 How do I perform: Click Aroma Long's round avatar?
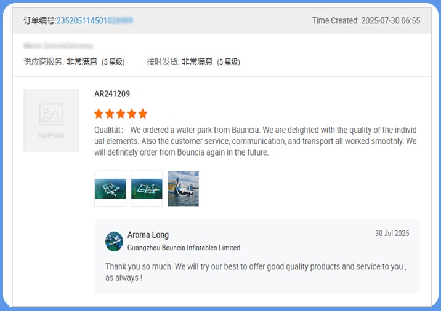114,241
